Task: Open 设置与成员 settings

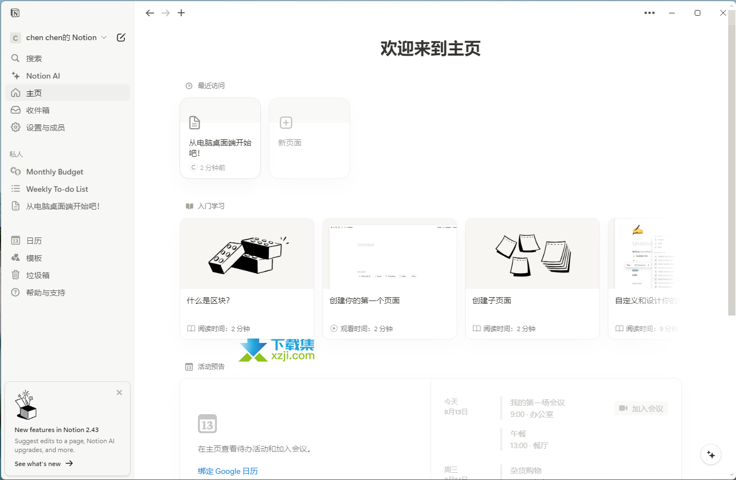Action: [67, 127]
